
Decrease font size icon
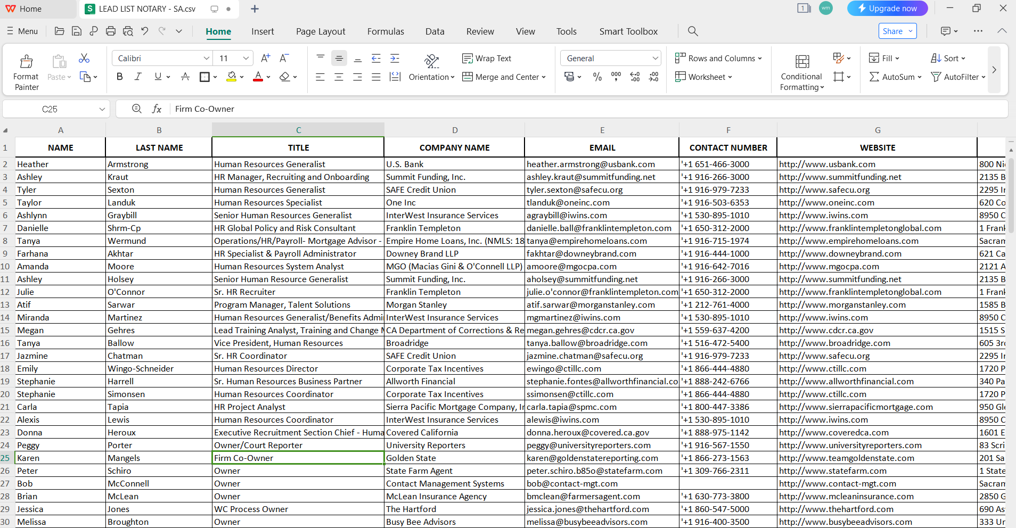click(x=284, y=58)
